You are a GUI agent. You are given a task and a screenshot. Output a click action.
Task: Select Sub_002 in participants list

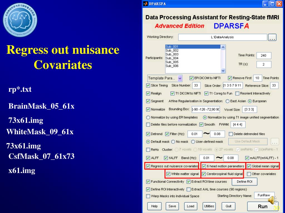pyautogui.click(x=193, y=50)
